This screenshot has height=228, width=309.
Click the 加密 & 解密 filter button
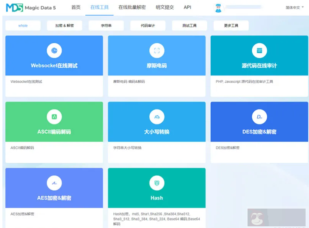point(64,25)
